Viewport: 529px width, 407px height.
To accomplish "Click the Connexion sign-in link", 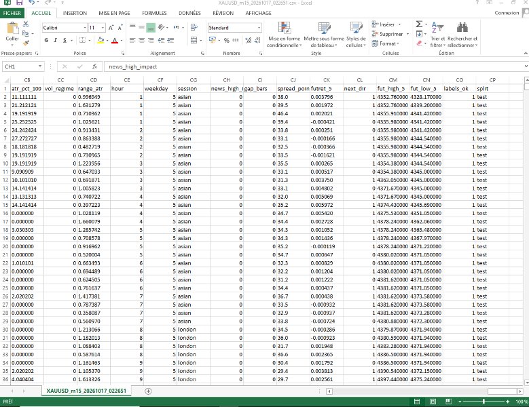I will pyautogui.click(x=507, y=13).
